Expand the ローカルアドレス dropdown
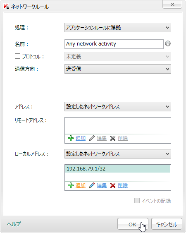Screen dimensions: 186x233 click(118, 154)
